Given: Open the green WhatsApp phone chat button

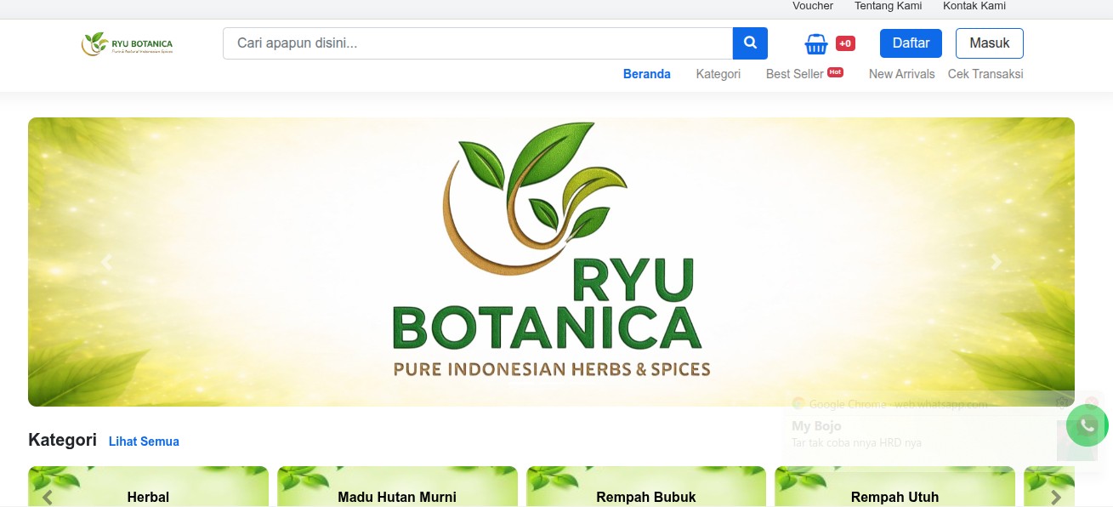Looking at the screenshot, I should click(1087, 425).
